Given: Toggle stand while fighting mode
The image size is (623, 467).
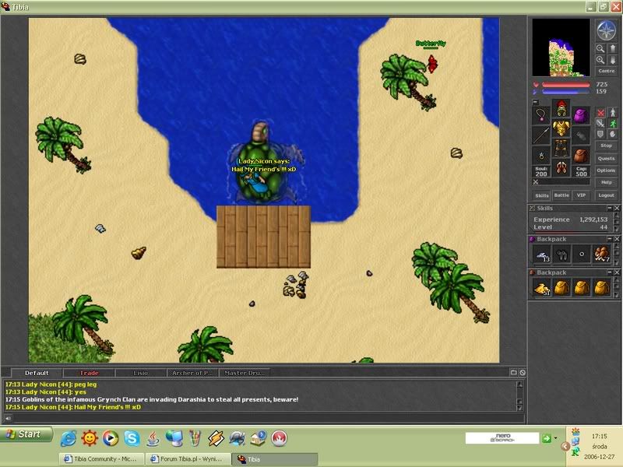Looking at the screenshot, I should pos(612,113).
